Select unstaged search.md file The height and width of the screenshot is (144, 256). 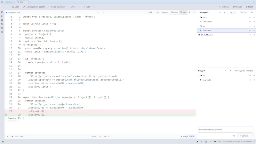tap(226, 21)
